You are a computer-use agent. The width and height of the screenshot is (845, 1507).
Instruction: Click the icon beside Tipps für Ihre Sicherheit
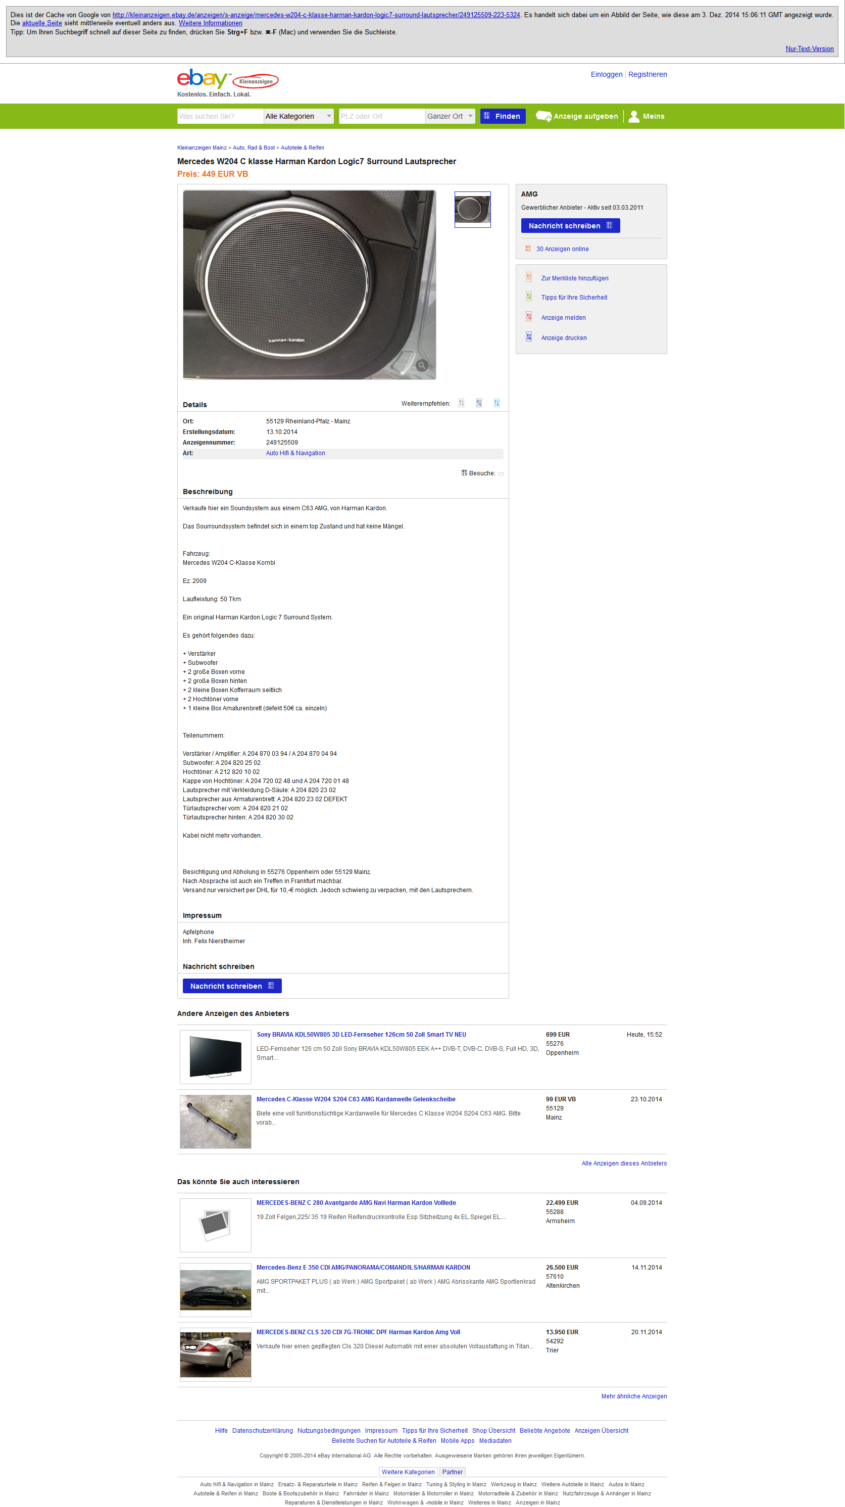[x=529, y=297]
